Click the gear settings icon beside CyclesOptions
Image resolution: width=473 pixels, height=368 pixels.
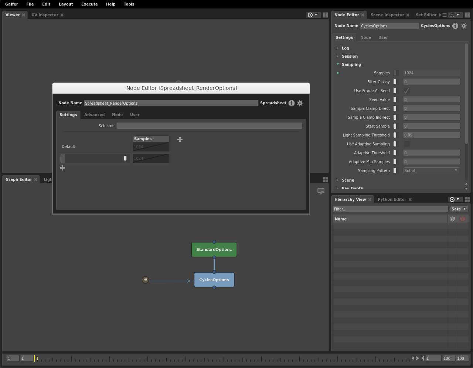pyautogui.click(x=463, y=26)
